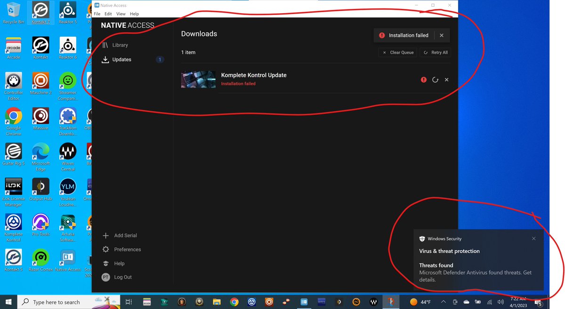
Task: Click the 44°F weather widget in taskbar
Action: coord(420,302)
